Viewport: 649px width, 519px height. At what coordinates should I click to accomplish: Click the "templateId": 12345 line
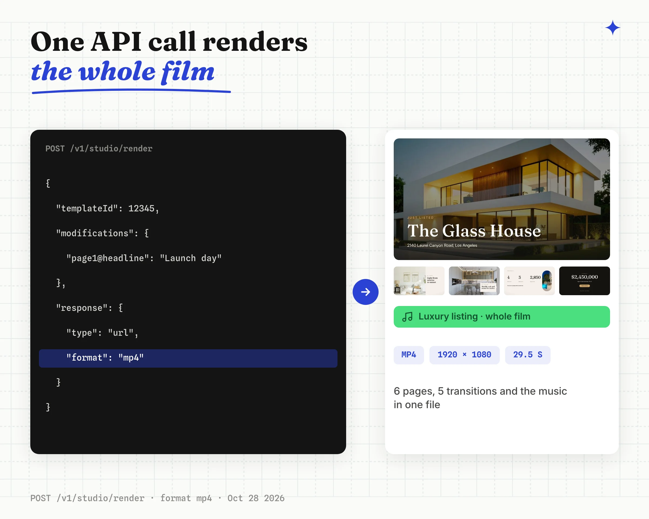(107, 208)
